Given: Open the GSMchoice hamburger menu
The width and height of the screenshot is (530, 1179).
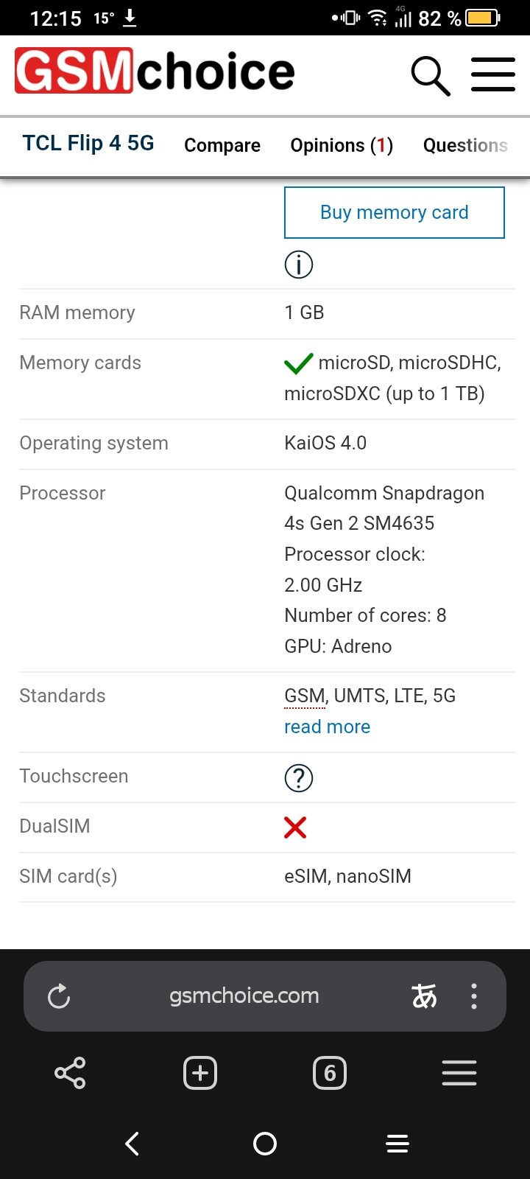Looking at the screenshot, I should point(492,75).
